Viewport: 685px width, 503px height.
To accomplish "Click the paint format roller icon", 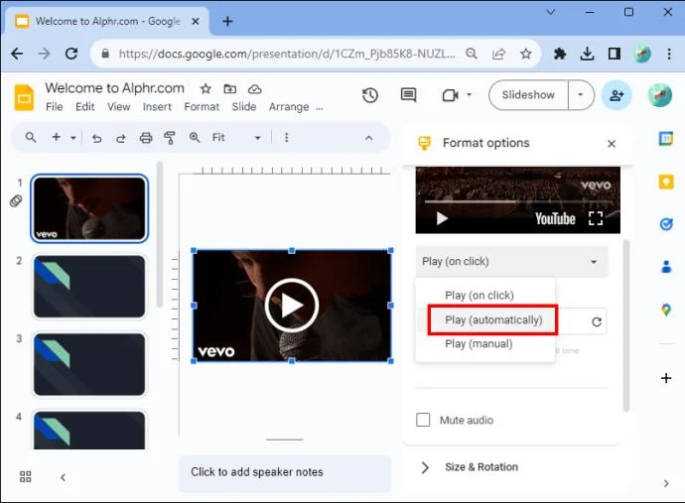I will 170,138.
